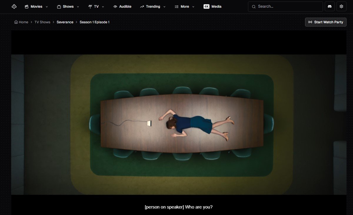The width and height of the screenshot is (353, 215).
Task: Click the site logo icon
Action: [x=14, y=6]
